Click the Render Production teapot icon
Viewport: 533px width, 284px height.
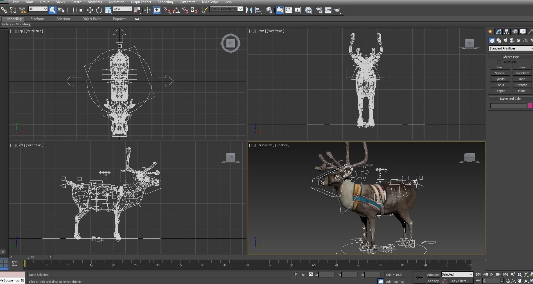337,10
